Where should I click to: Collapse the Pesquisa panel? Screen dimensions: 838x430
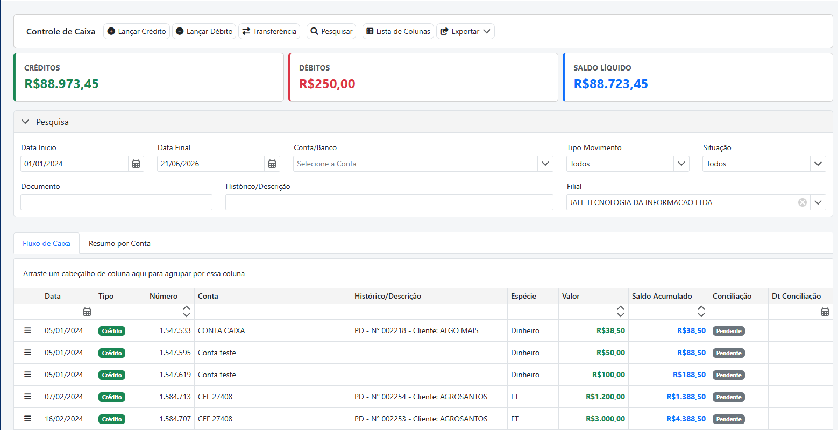pos(25,122)
